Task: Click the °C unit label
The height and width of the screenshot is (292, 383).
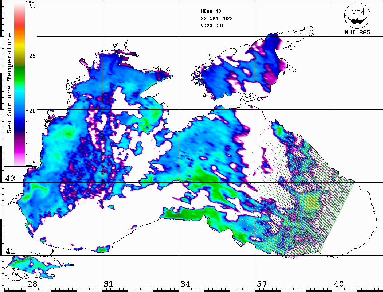Action: coord(32,5)
